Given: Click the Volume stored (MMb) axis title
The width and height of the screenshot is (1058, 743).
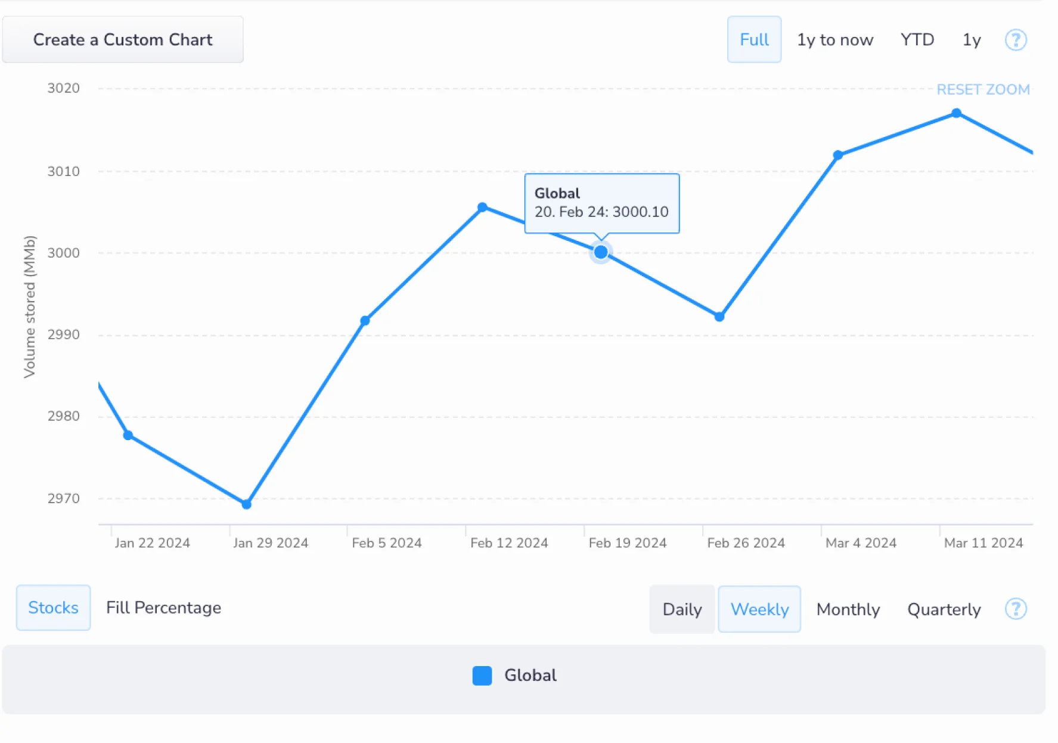Looking at the screenshot, I should pyautogui.click(x=29, y=307).
